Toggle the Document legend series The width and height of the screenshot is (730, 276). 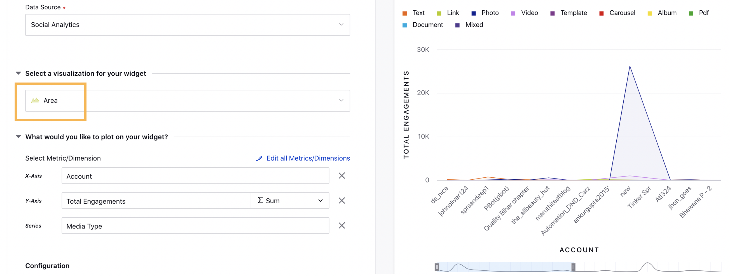pyautogui.click(x=423, y=25)
